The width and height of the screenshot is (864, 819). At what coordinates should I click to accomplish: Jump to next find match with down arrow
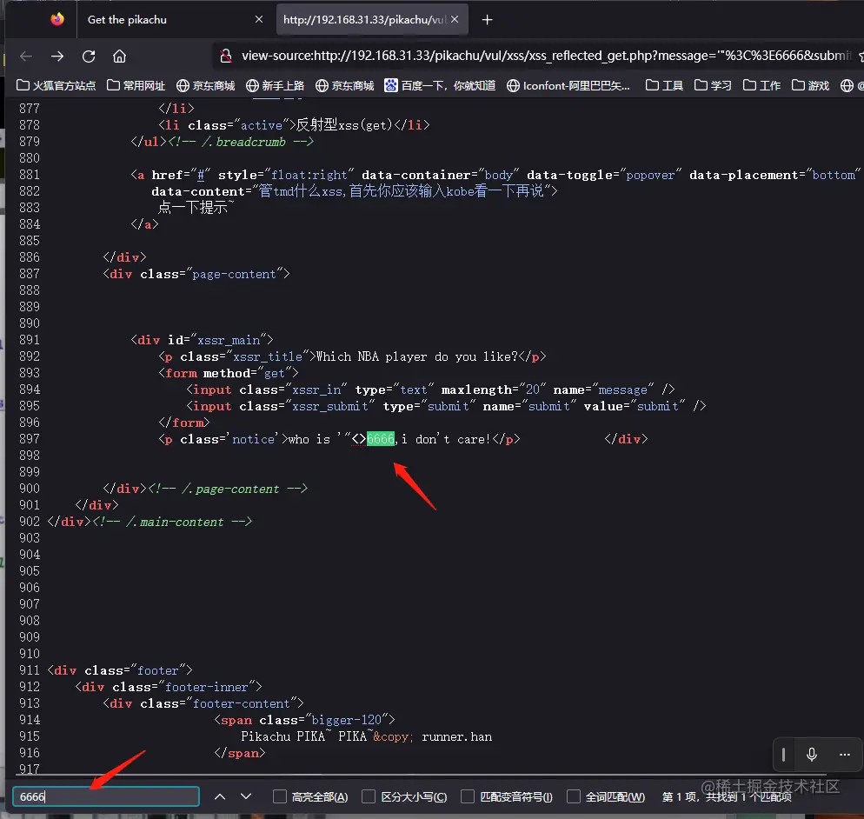tap(246, 796)
